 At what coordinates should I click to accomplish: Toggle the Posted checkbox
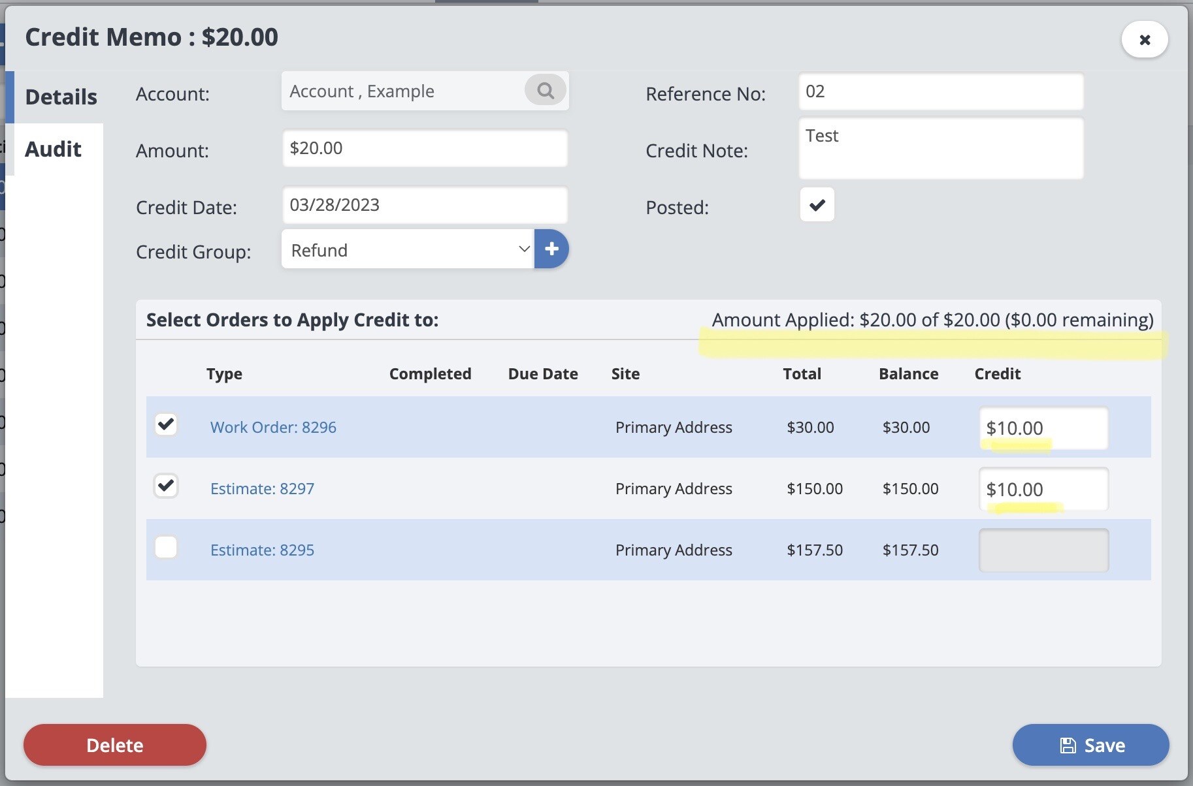coord(817,205)
